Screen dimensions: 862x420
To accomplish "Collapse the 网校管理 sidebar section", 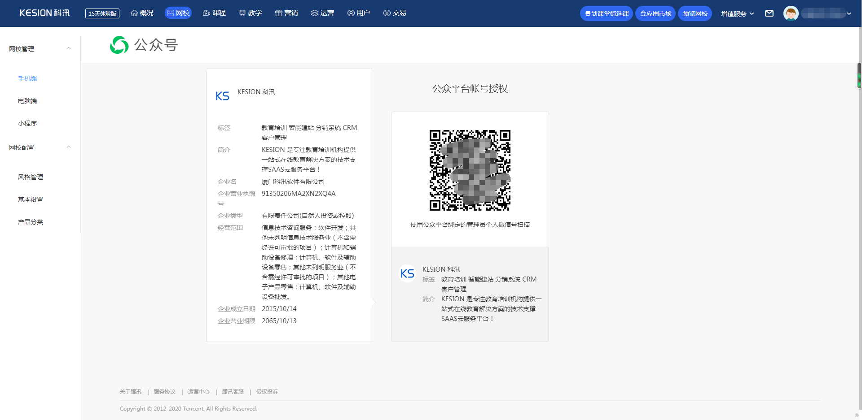I will [x=69, y=48].
